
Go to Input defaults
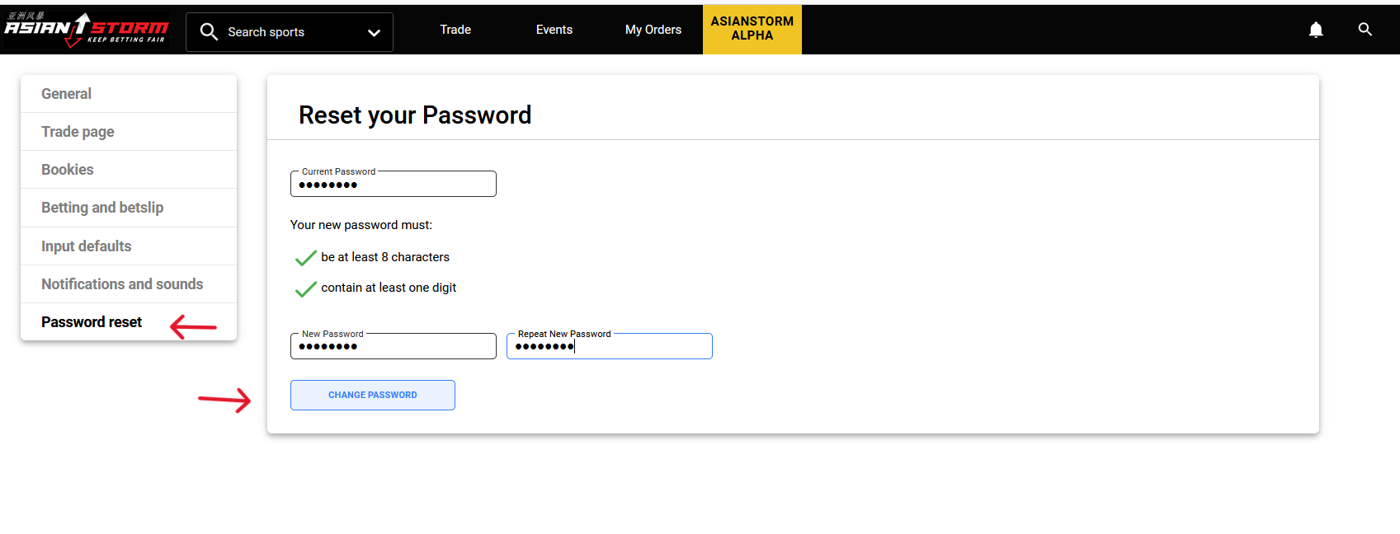point(129,246)
